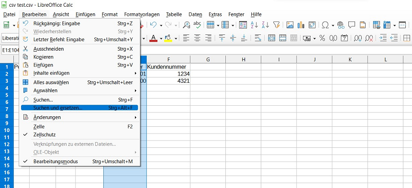Viewport: 412px width, 188px height.
Task: Apply yellow background color button
Action: tap(168, 38)
